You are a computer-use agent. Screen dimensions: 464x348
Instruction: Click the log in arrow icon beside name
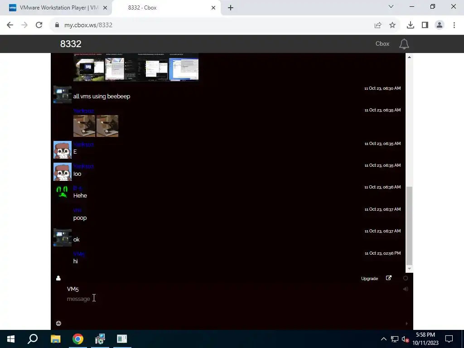(406, 289)
